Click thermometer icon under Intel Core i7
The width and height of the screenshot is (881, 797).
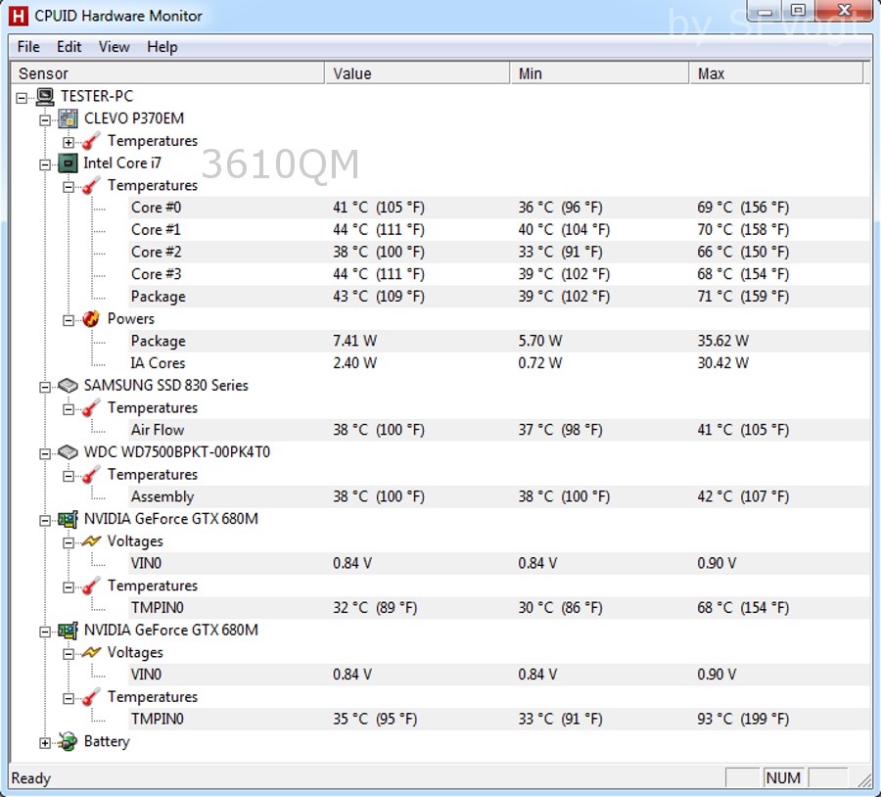(x=91, y=185)
